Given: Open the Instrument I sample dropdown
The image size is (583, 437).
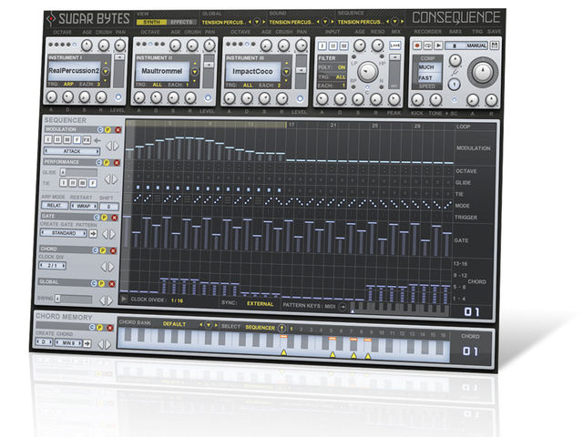Looking at the screenshot, I should [x=106, y=71].
